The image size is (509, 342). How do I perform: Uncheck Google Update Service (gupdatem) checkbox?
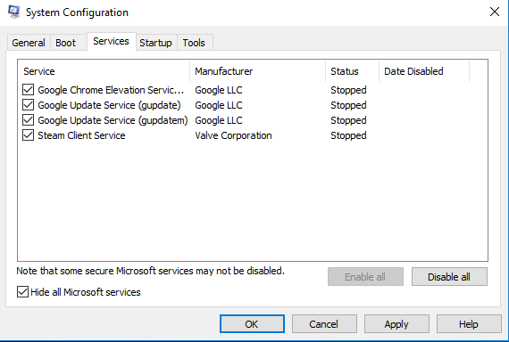coord(29,120)
